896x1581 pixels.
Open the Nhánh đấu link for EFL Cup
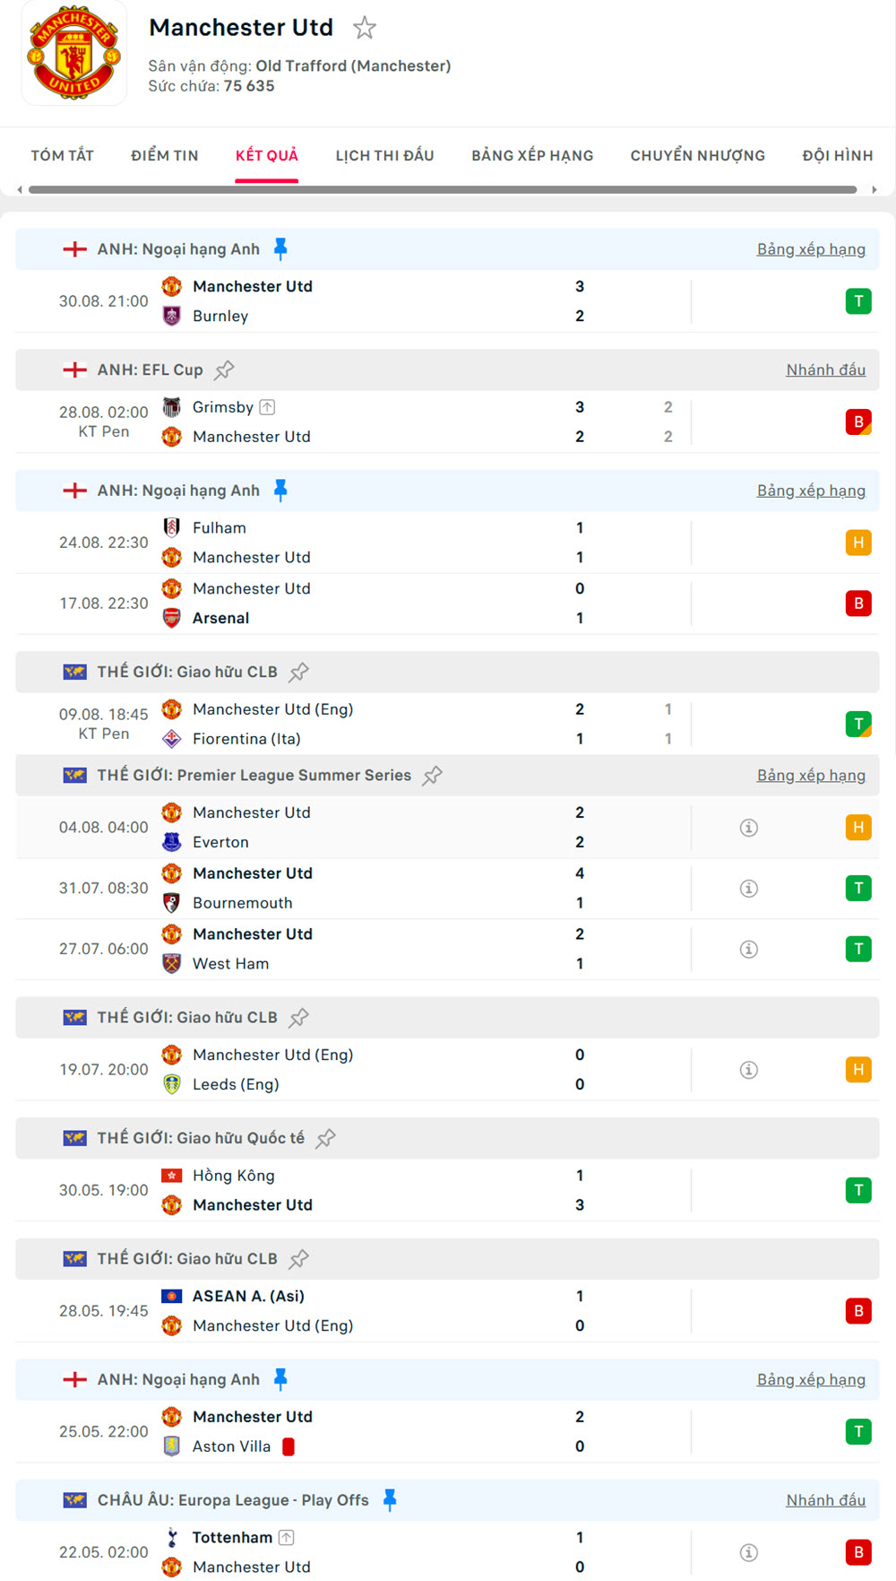coord(826,369)
